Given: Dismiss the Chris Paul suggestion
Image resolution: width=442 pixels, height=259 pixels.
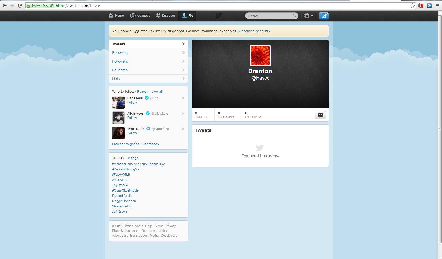Looking at the screenshot, I should (183, 98).
